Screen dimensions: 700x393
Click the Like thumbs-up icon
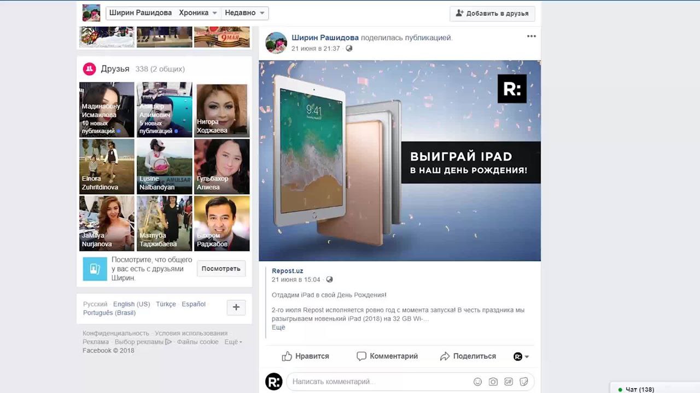coord(287,356)
